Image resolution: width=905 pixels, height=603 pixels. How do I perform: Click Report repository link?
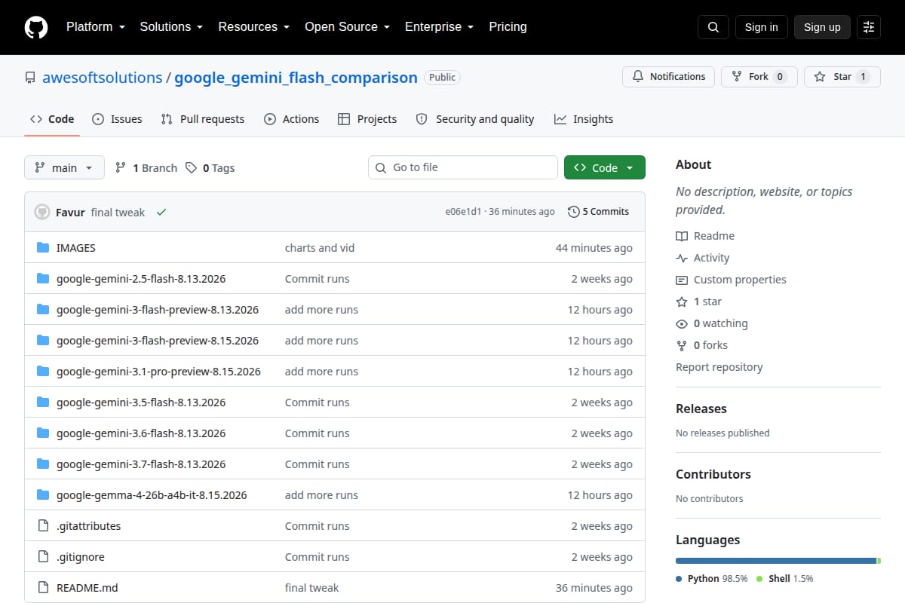coord(719,367)
